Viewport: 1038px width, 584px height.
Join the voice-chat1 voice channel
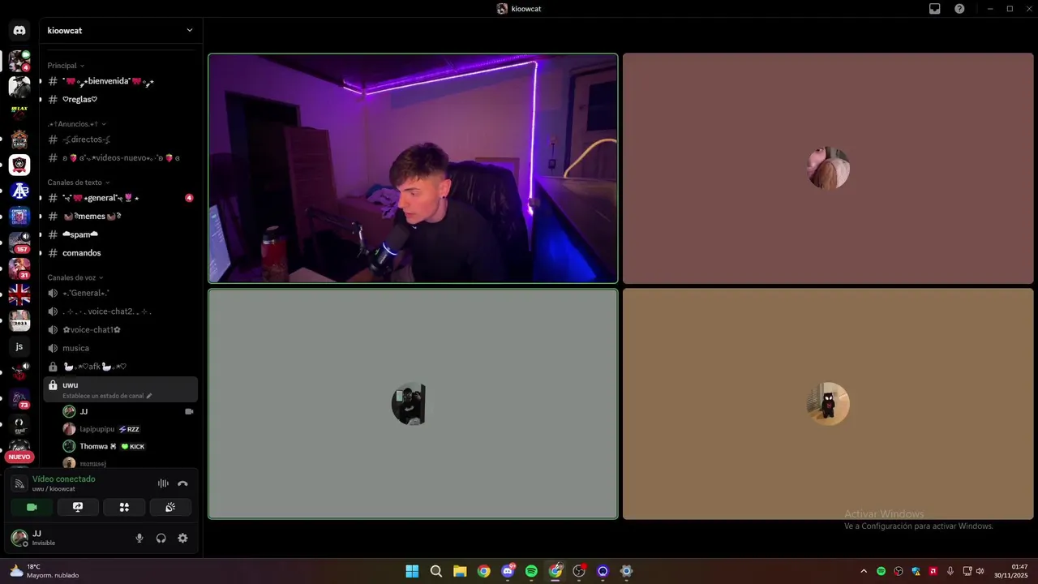pos(120,329)
